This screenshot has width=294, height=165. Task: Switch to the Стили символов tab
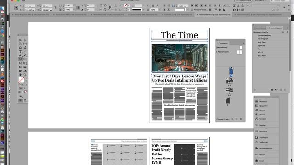[260, 28]
